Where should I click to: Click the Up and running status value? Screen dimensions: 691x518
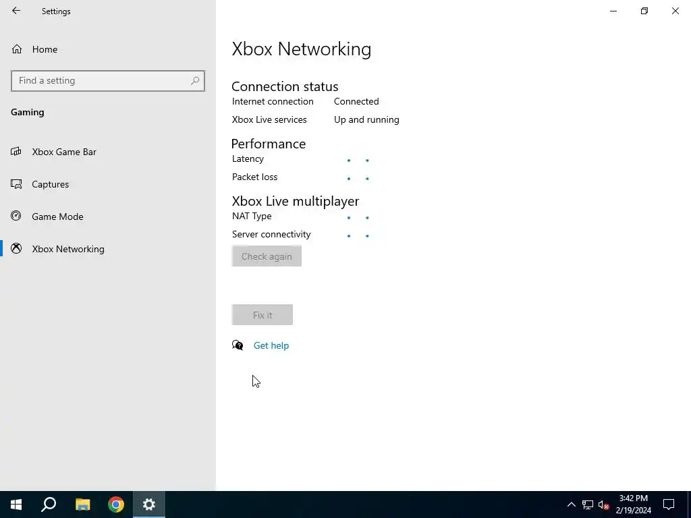point(366,120)
